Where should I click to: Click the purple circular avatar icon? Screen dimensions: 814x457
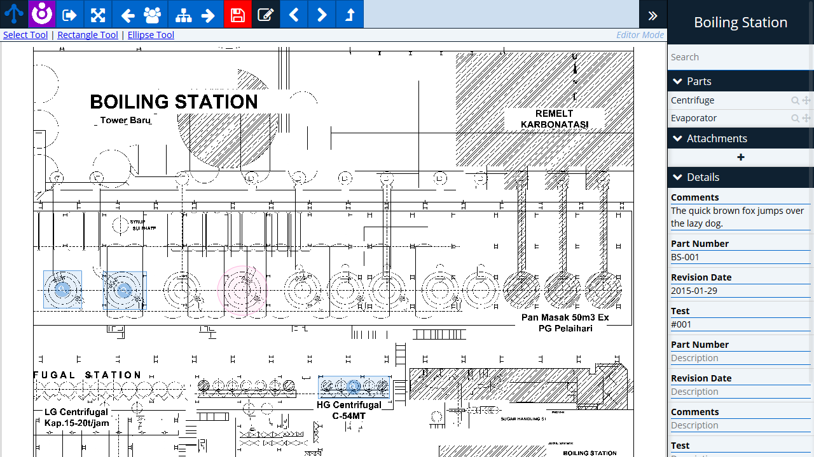pyautogui.click(x=42, y=14)
